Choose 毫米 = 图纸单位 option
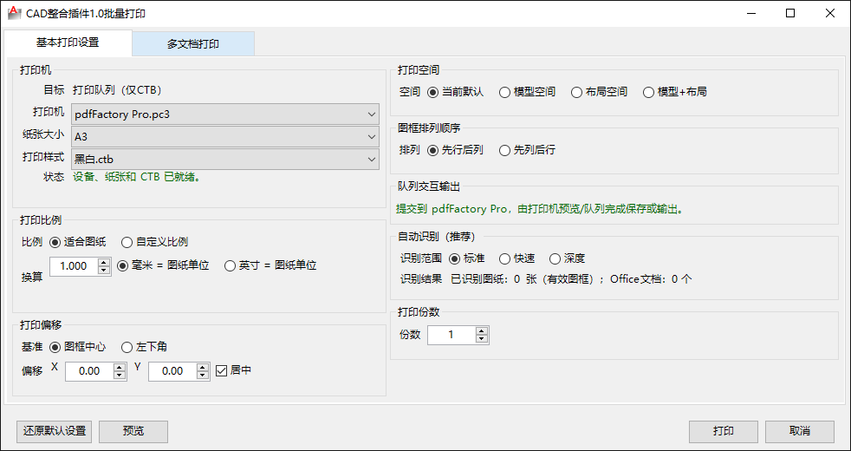This screenshot has height=451, width=851. (x=164, y=265)
